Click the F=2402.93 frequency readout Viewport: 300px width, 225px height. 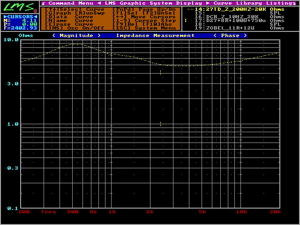[20, 28]
